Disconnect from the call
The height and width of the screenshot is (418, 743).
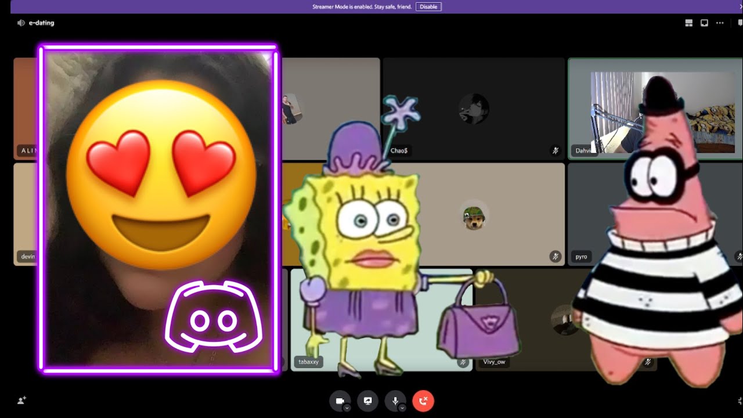(423, 401)
